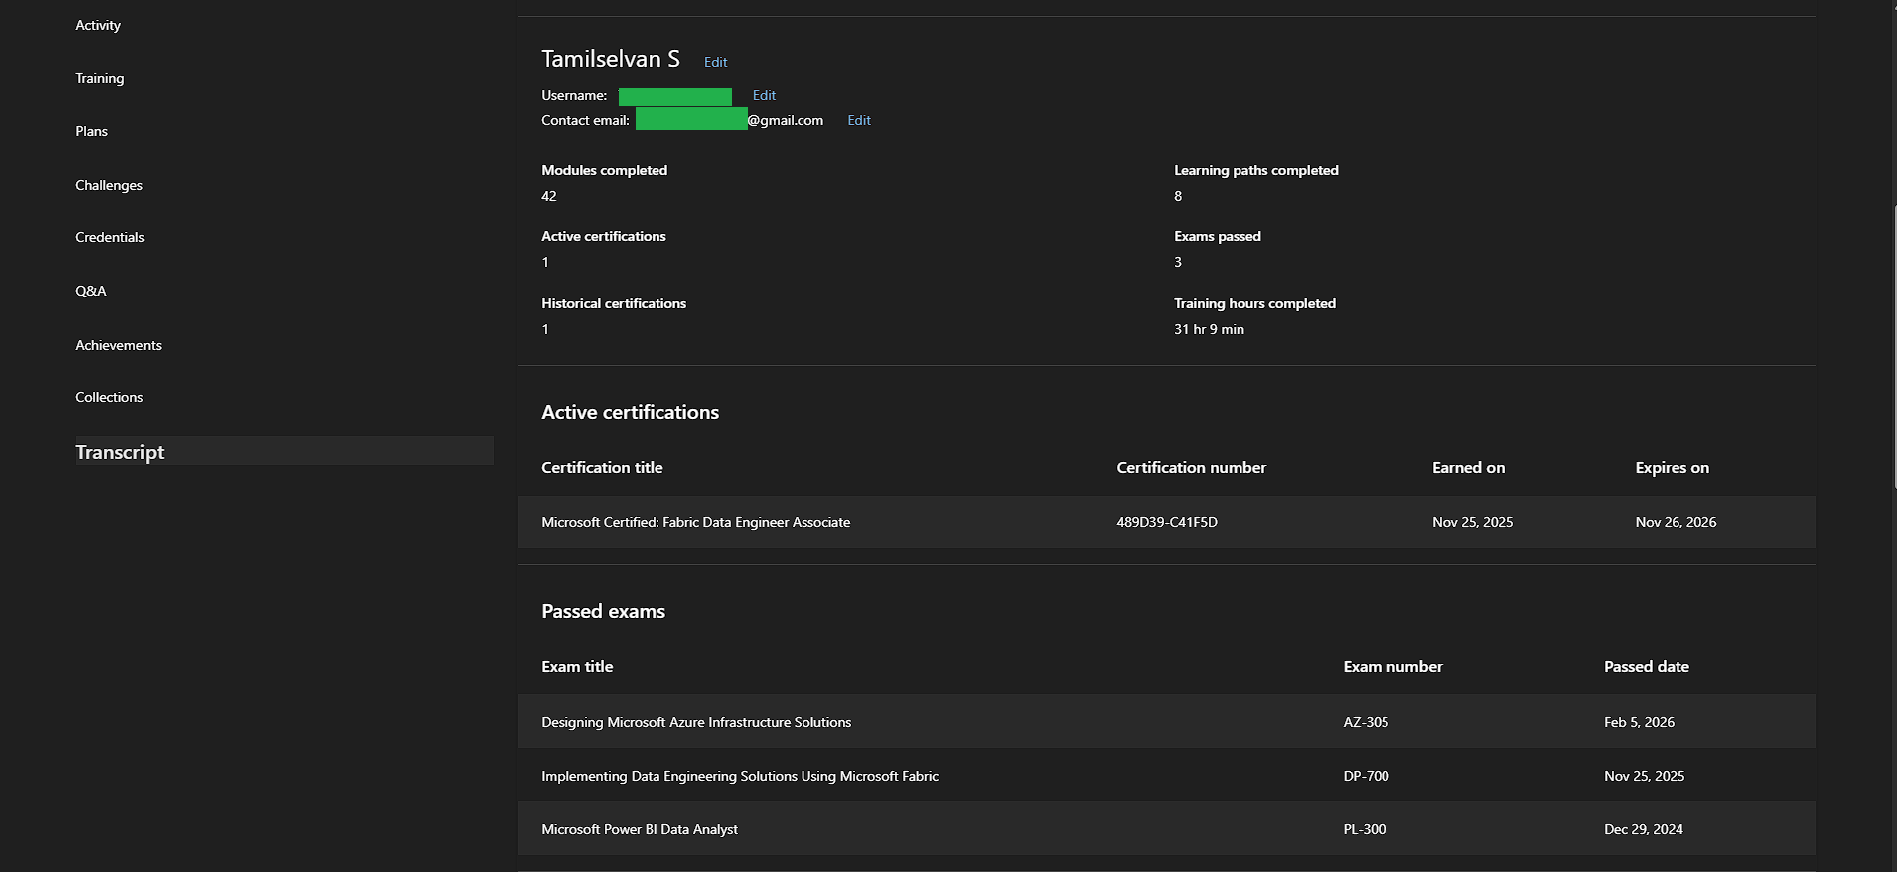Select the Active certifications section heading
1897x872 pixels.
tap(631, 412)
